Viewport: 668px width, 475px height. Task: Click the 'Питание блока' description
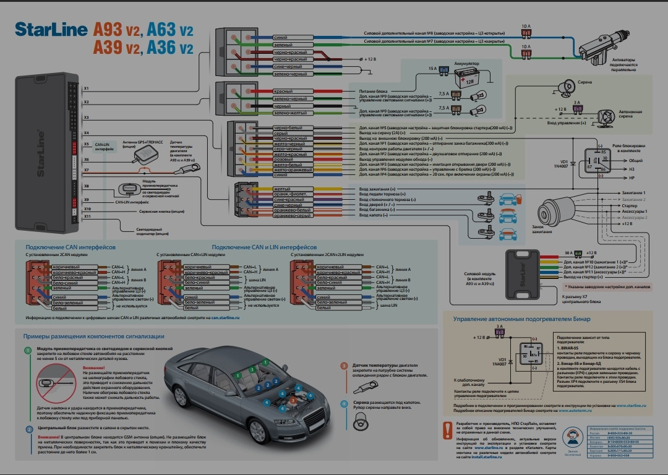coord(373,91)
